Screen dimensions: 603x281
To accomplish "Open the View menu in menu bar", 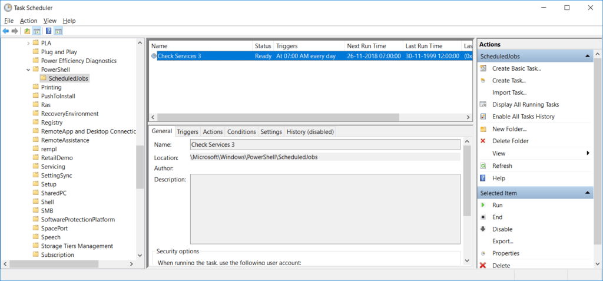I will coord(50,21).
